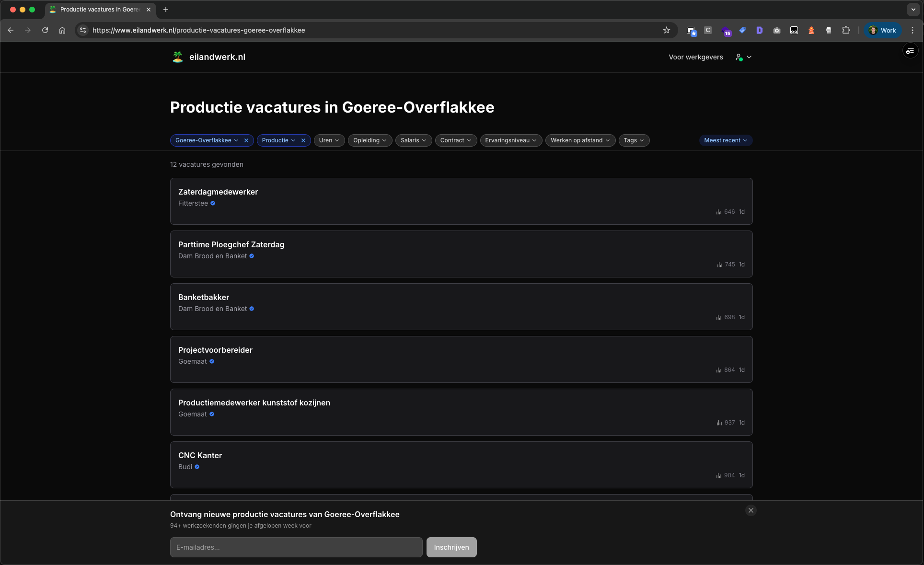
Task: Open the side panel icon at top right
Action: 910,51
